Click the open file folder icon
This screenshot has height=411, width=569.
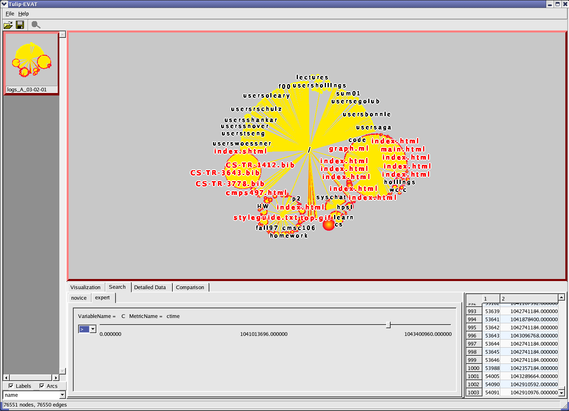click(x=8, y=25)
